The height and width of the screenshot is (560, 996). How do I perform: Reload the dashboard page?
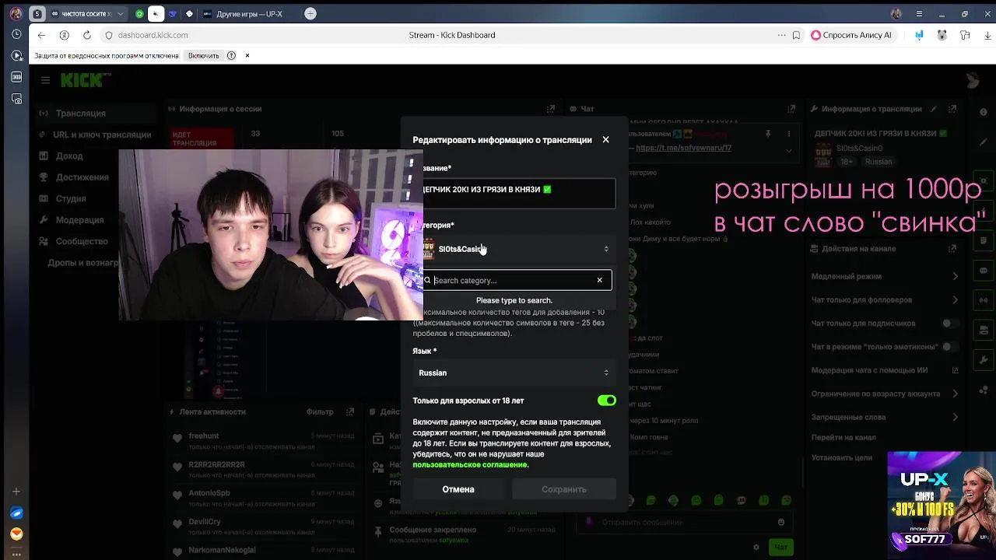tap(87, 35)
